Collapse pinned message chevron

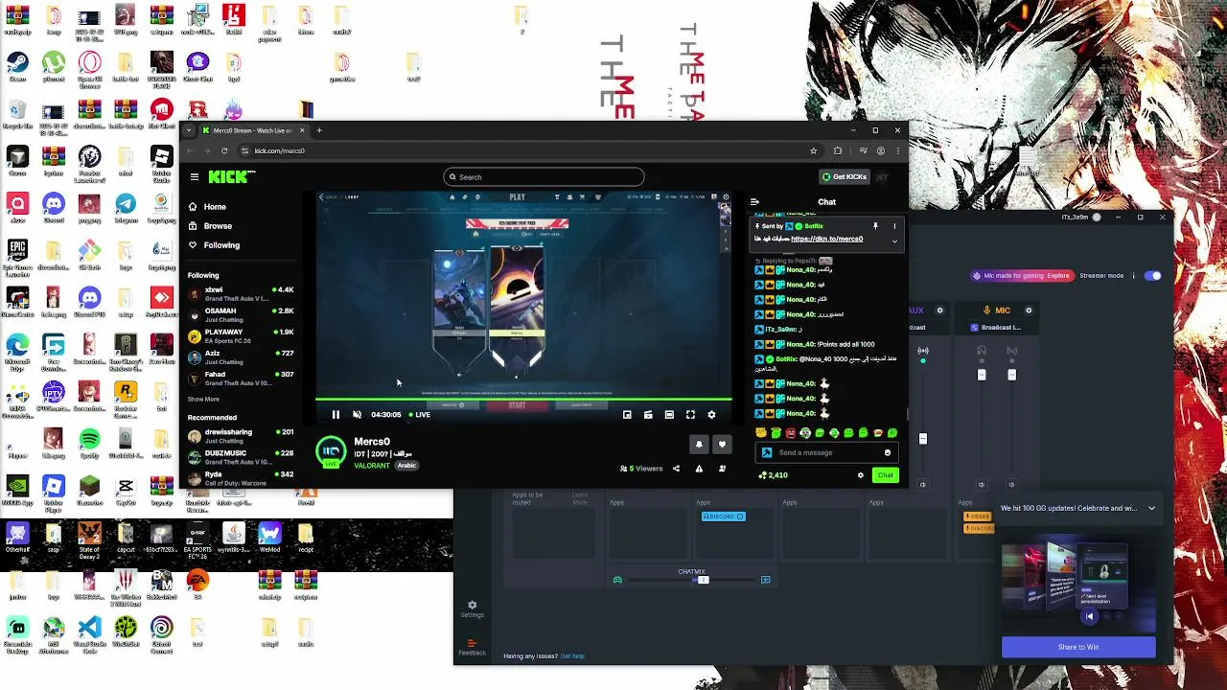(894, 241)
